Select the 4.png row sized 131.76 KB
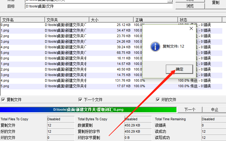 point(111,80)
